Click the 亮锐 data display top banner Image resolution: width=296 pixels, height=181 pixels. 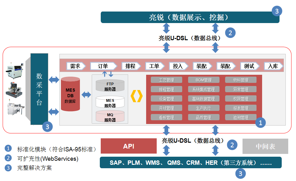point(190,17)
